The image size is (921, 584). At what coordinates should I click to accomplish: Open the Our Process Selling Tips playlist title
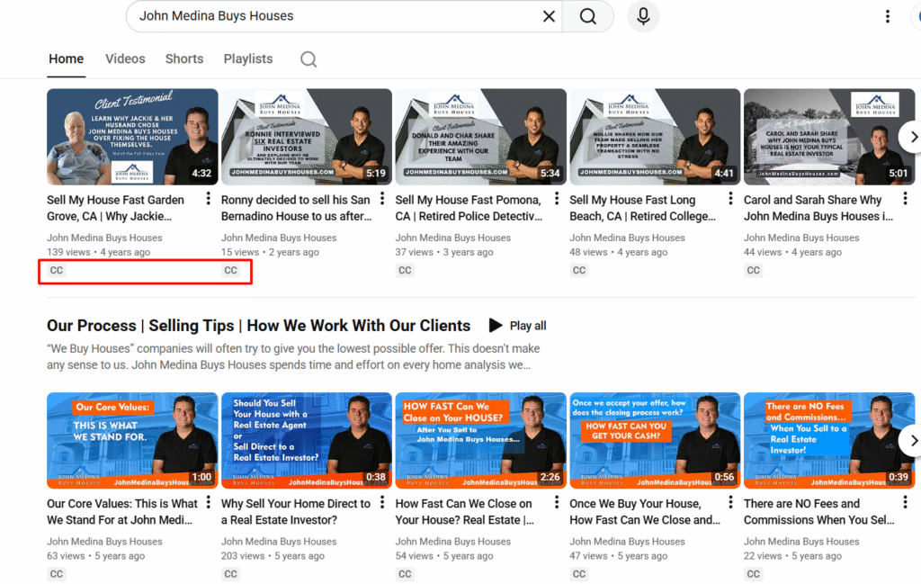pos(258,326)
